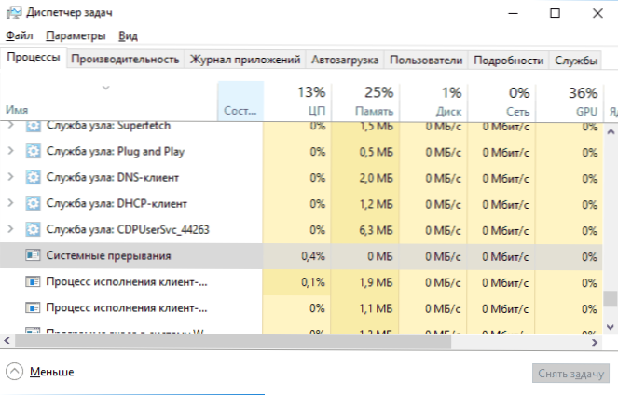The image size is (618, 395).
Task: Click the Системные прерывания window icon
Action: tap(33, 255)
